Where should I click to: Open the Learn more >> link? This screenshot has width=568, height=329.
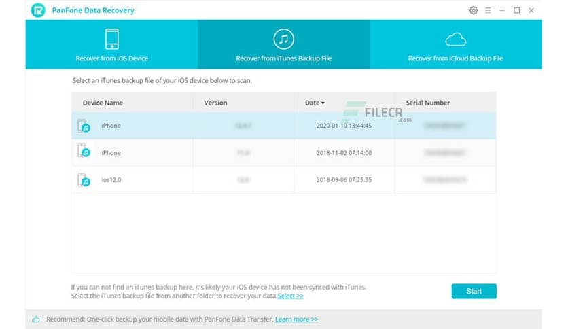pyautogui.click(x=297, y=319)
